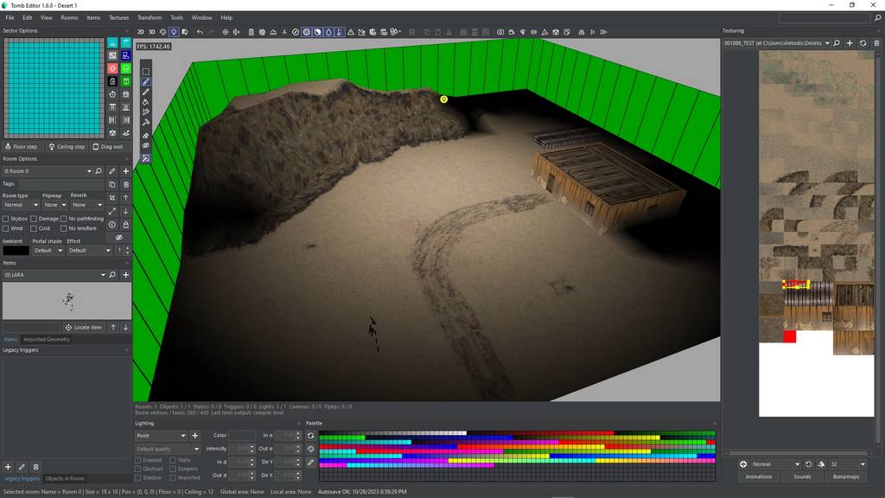Switch to 2D view mode
885x498 pixels.
coord(141,32)
